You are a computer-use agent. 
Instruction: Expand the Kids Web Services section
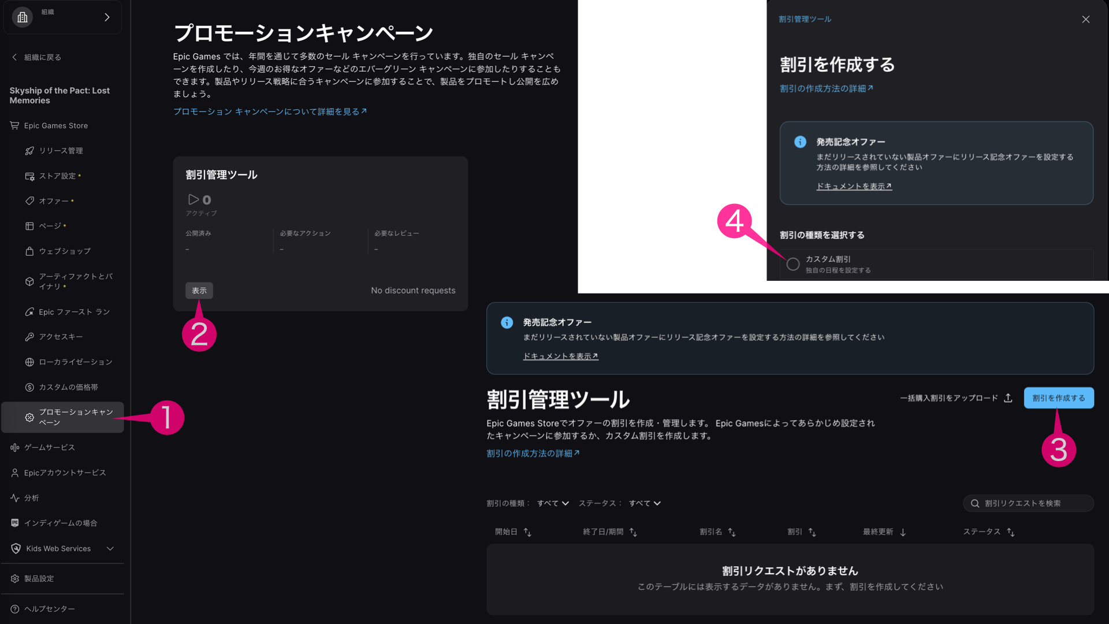(110, 549)
